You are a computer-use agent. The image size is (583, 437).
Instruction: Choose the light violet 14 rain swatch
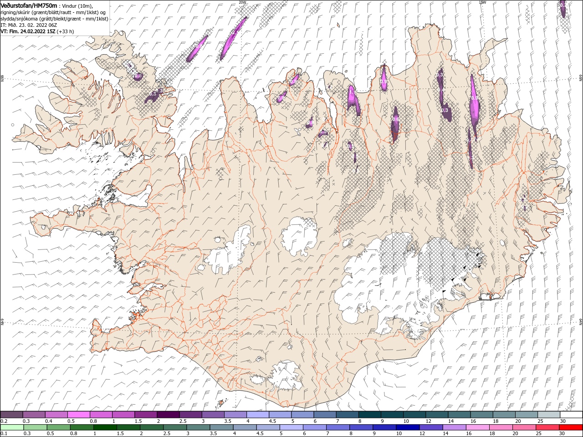pos(454,427)
